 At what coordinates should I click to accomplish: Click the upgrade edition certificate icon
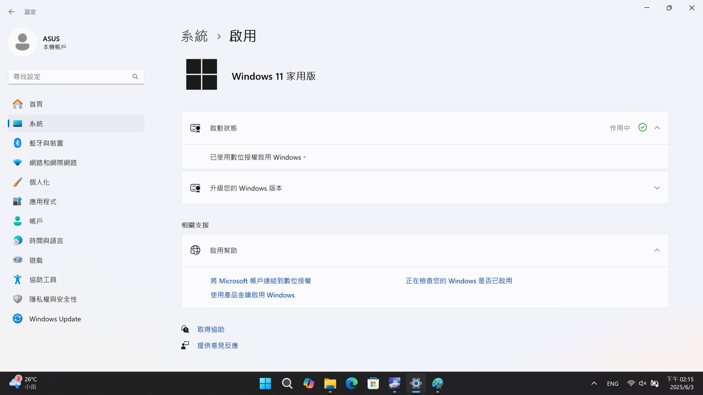(195, 188)
